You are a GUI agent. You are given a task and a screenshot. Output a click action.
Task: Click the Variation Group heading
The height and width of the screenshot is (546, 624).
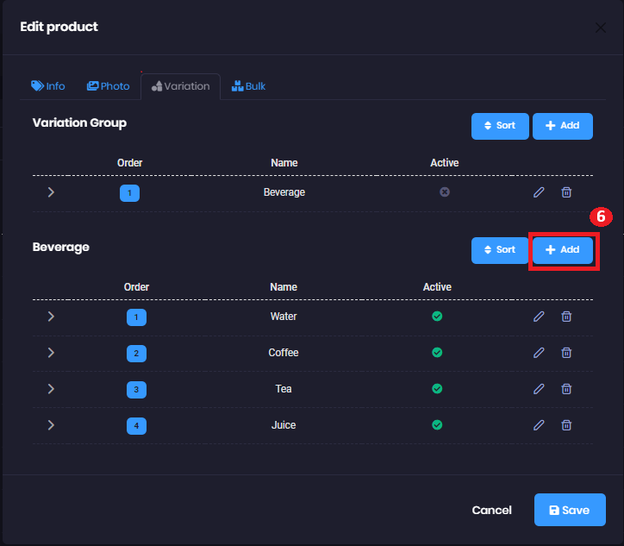pyautogui.click(x=79, y=122)
